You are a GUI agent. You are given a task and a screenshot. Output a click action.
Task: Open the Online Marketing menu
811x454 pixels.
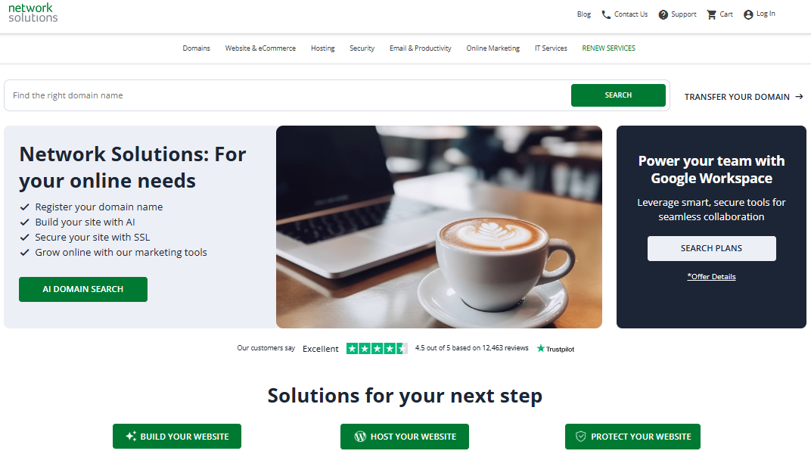tap(493, 48)
